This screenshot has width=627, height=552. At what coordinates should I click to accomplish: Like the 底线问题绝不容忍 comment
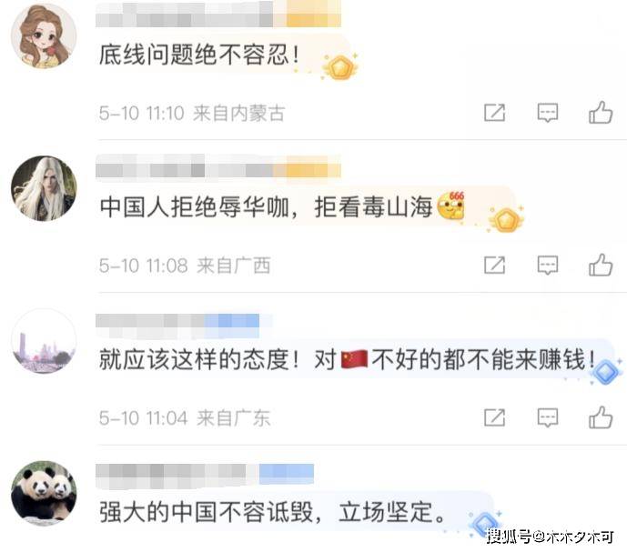(601, 113)
